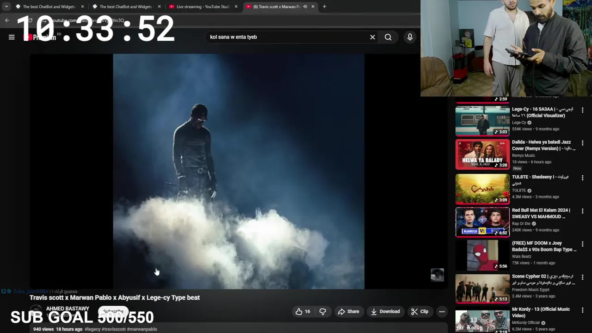
Task: Click channel watermark in video corner
Action: point(437,275)
